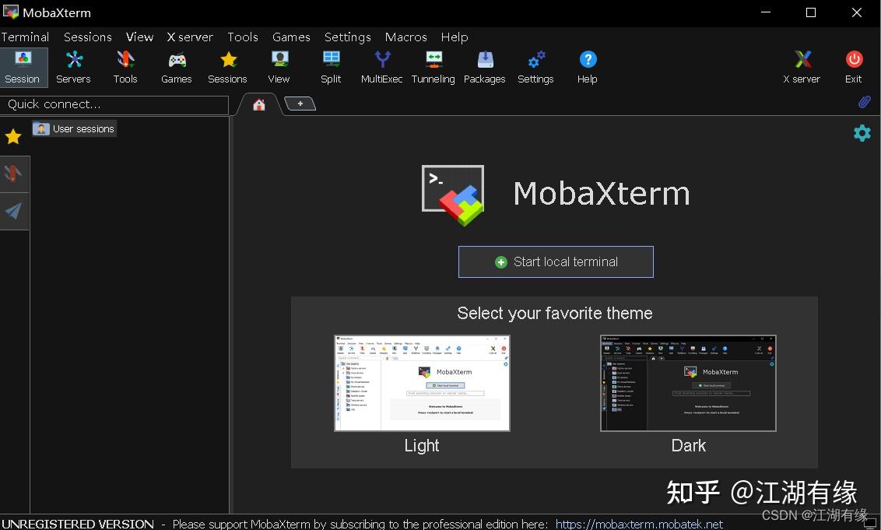Image resolution: width=881 pixels, height=530 pixels.
Task: Open the Tunneling configuration icon
Action: pos(433,67)
